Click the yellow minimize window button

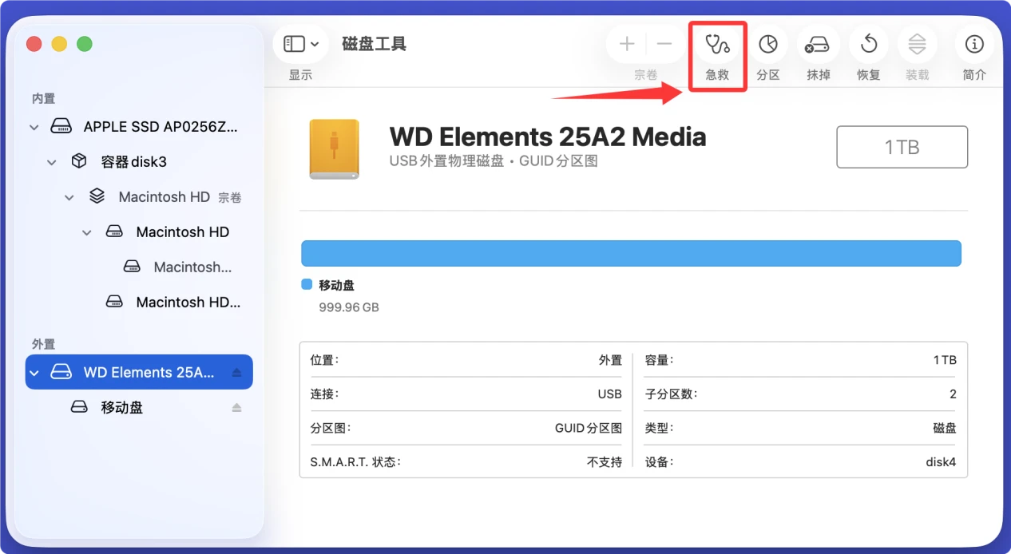[59, 44]
